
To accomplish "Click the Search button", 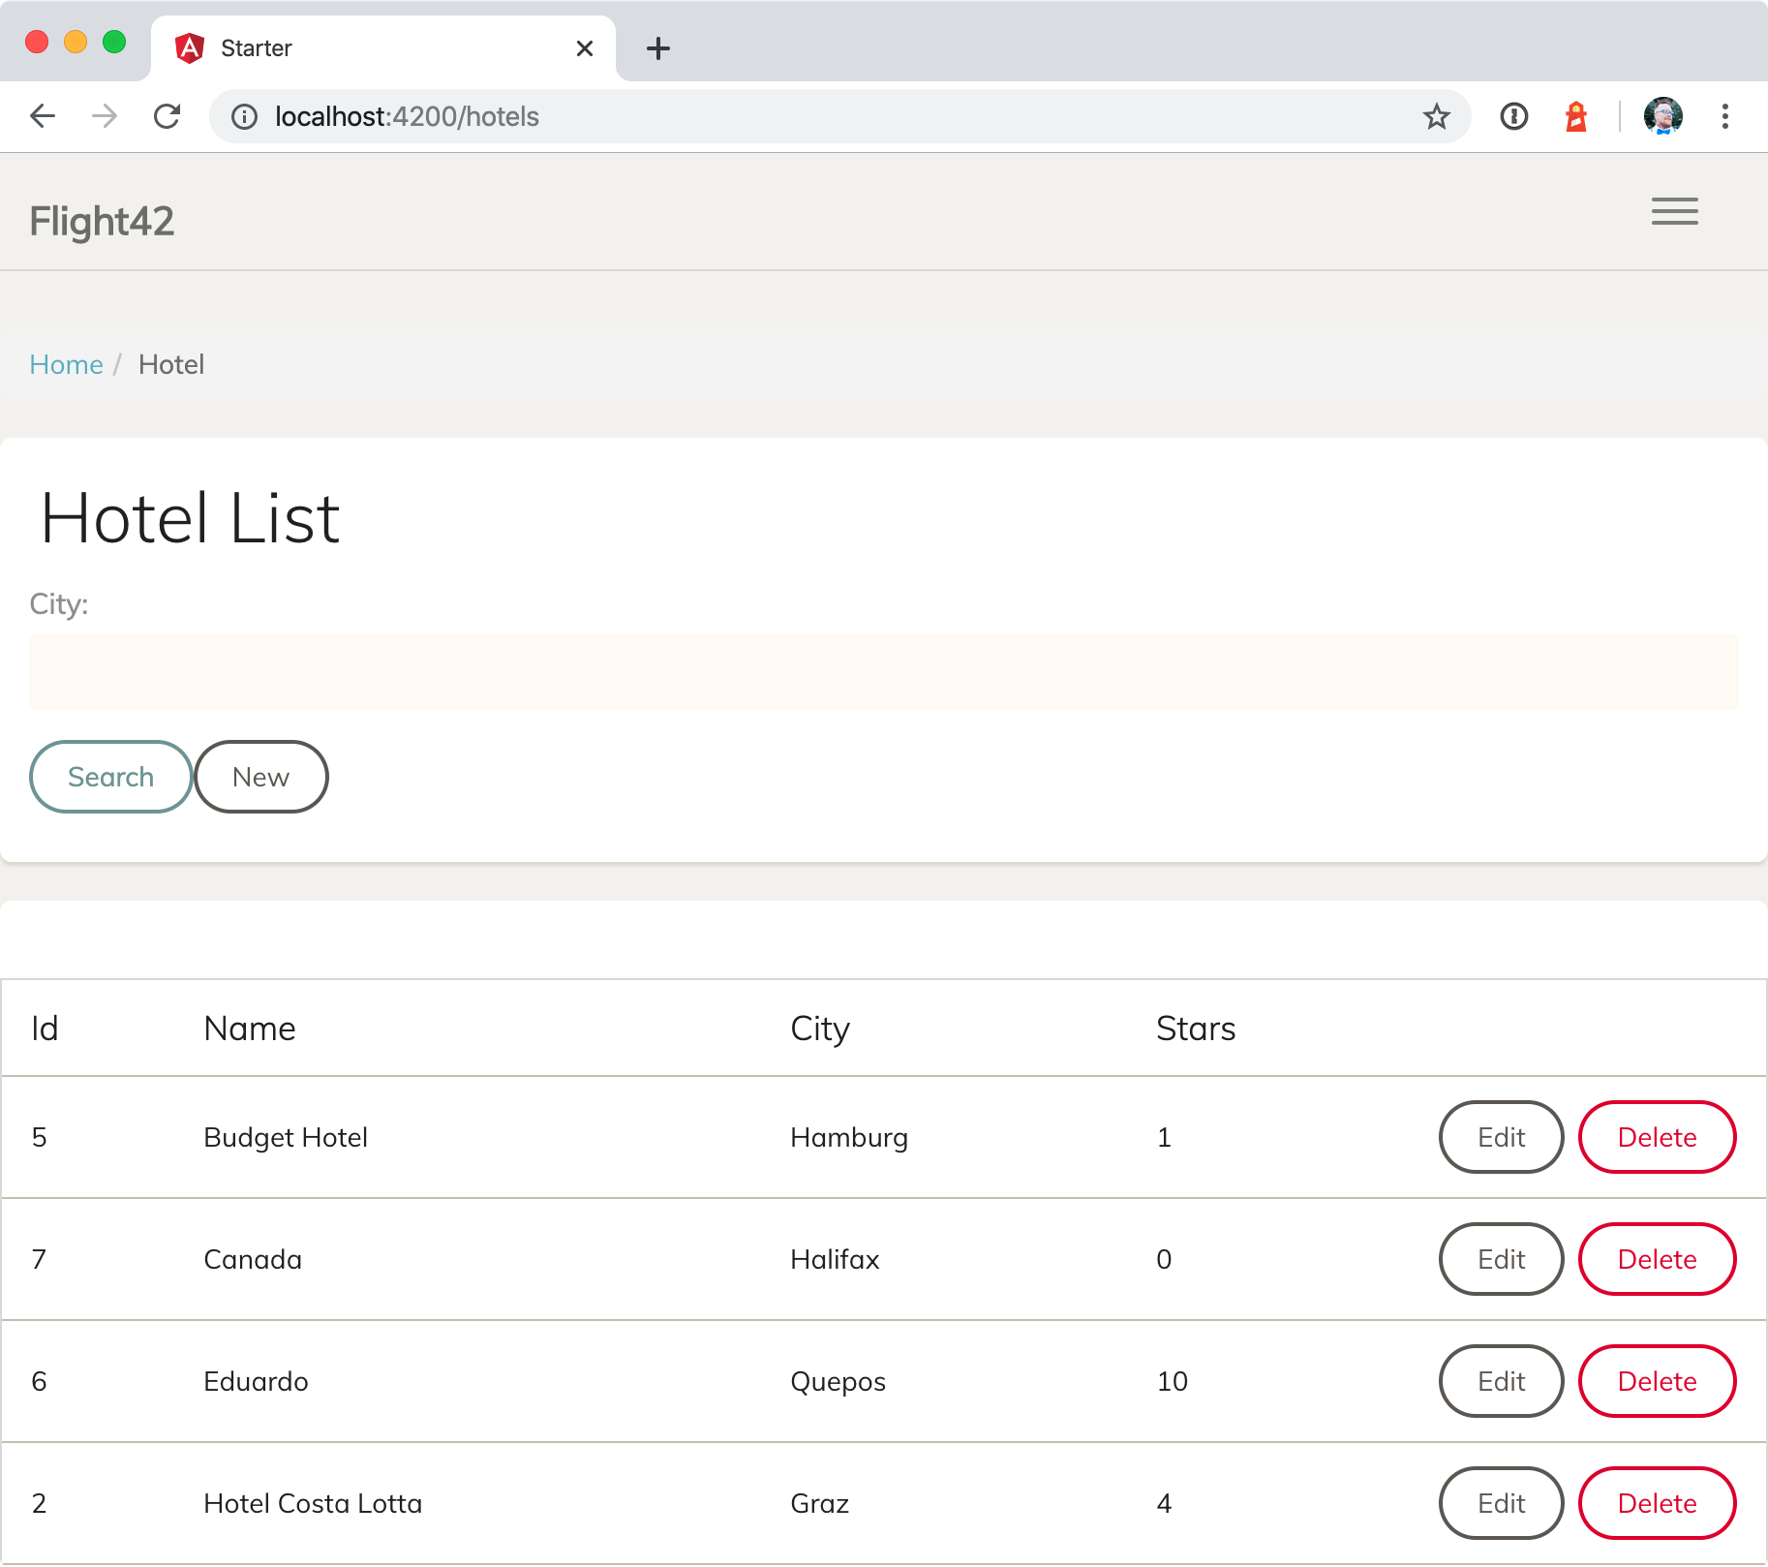I will click(x=110, y=777).
